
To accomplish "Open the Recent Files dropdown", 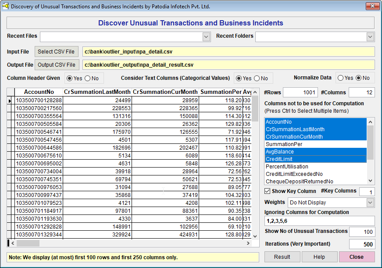I will click(207, 37).
